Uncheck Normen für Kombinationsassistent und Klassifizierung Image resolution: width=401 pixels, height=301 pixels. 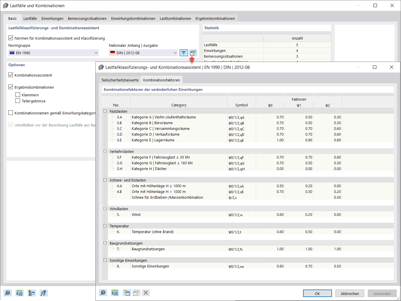pyautogui.click(x=11, y=38)
